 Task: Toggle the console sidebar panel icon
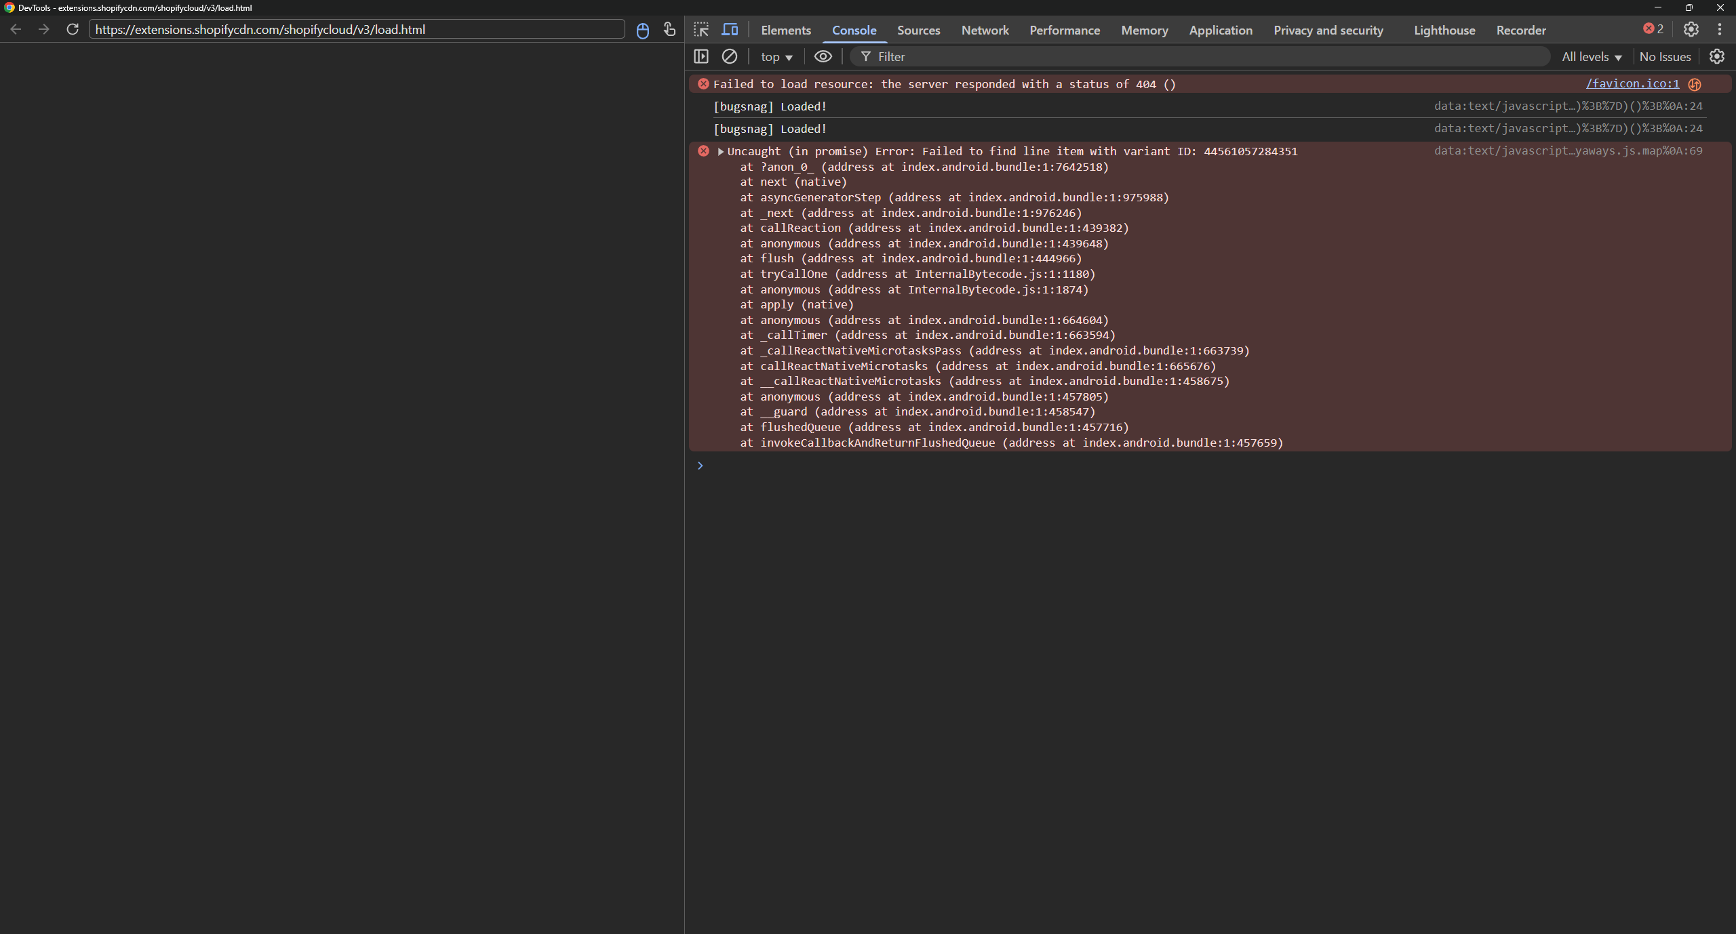click(x=701, y=57)
